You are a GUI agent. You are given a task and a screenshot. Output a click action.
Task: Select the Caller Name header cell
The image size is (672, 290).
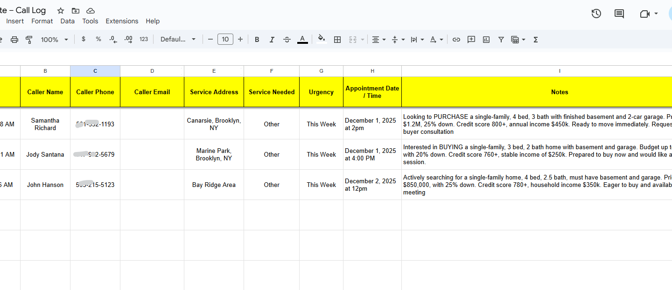pyautogui.click(x=45, y=92)
